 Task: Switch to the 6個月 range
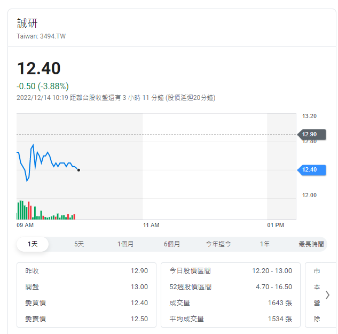tap(172, 244)
